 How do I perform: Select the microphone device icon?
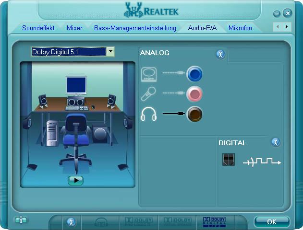coord(148,94)
